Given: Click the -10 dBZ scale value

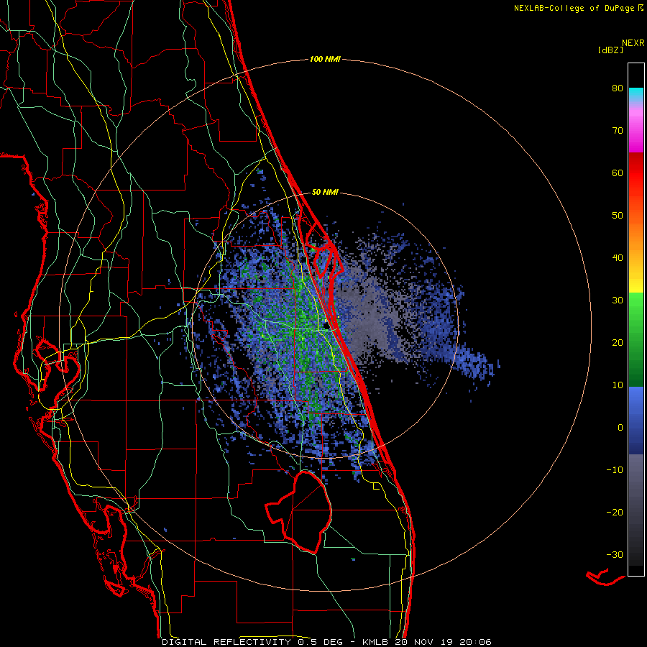Looking at the screenshot, I should click(615, 470).
